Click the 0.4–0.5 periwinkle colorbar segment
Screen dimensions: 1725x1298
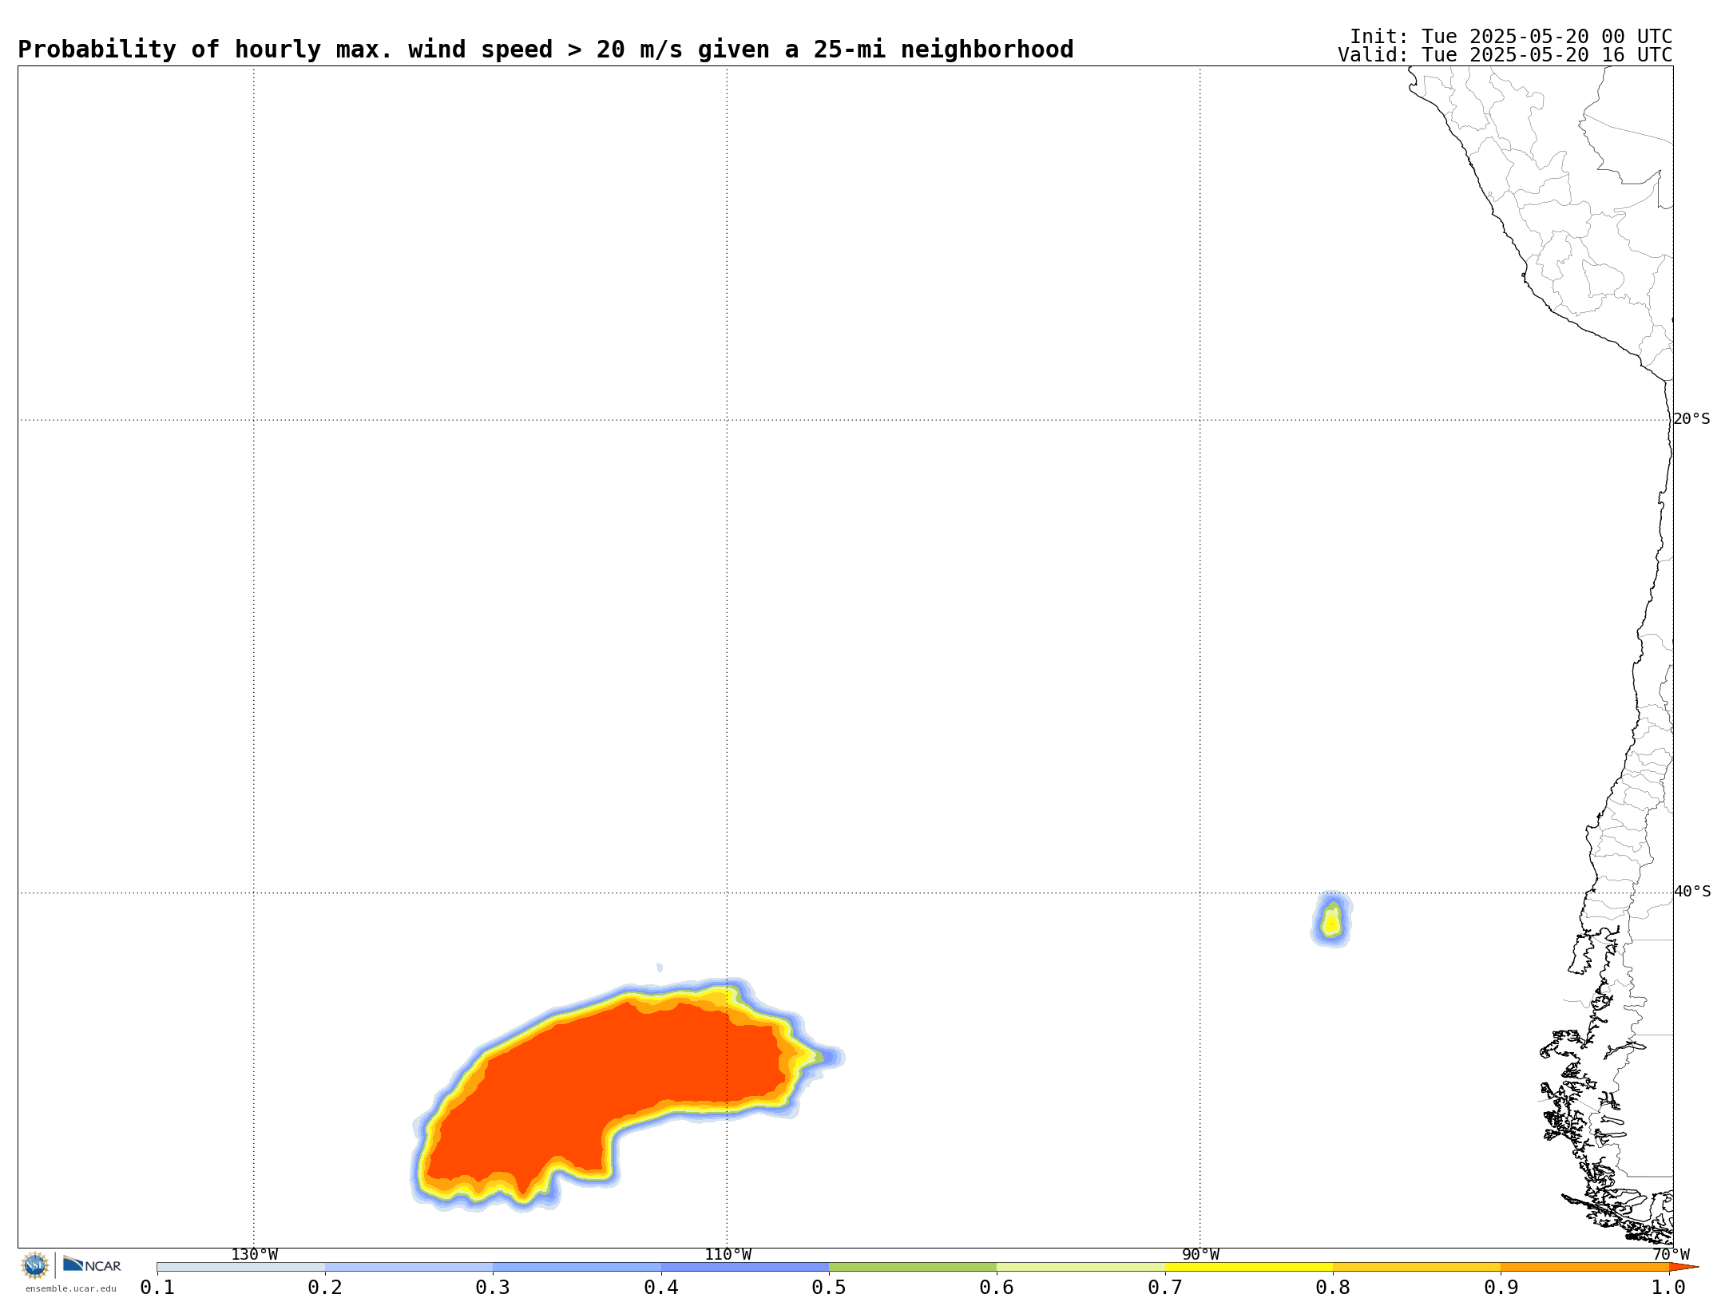pos(745,1267)
